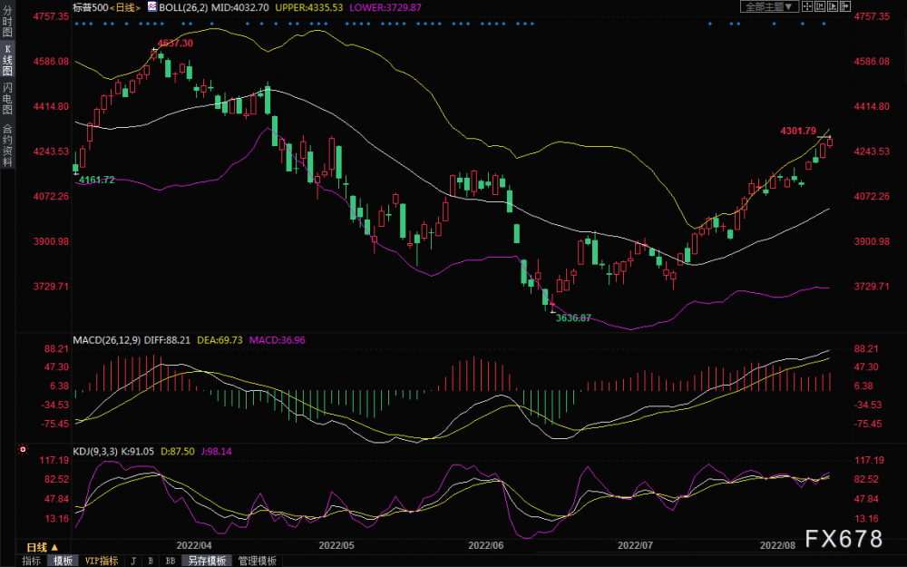Screen dimensions: 907x567
Task: Click the 3636.87 low price label
Action: pyautogui.click(x=573, y=318)
